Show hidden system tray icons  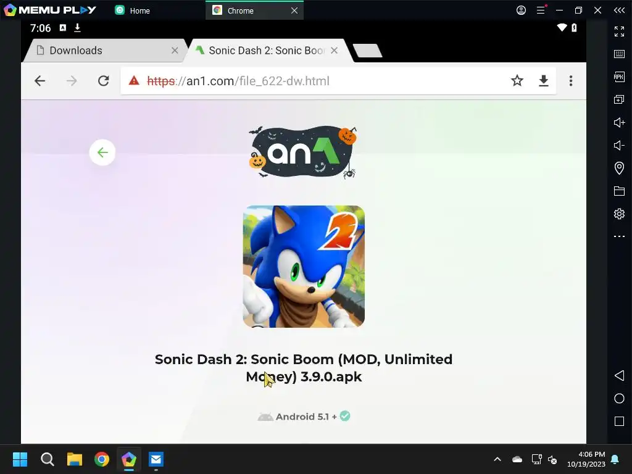coord(497,459)
